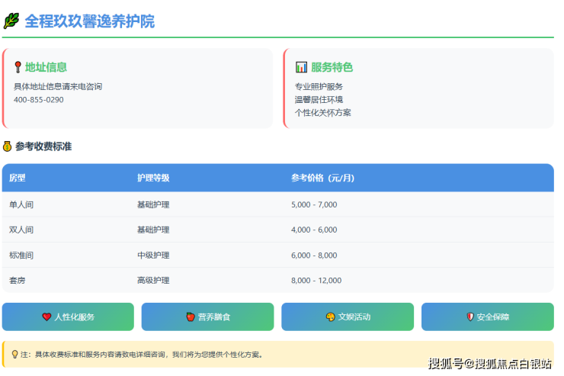This screenshot has height=376, width=564.
Task: Click the mask icon in 文娱活动
Action: pos(330,317)
